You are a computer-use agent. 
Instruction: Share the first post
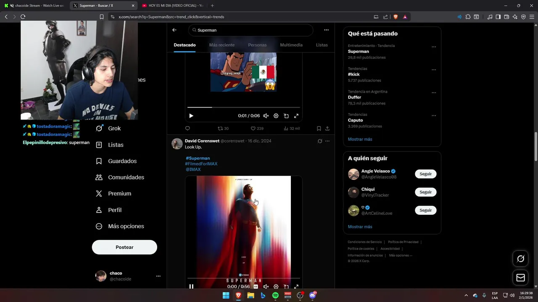327,128
